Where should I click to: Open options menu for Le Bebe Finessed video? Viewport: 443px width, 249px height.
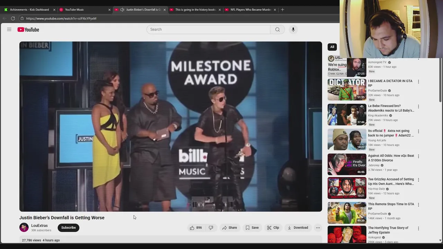pyautogui.click(x=418, y=107)
